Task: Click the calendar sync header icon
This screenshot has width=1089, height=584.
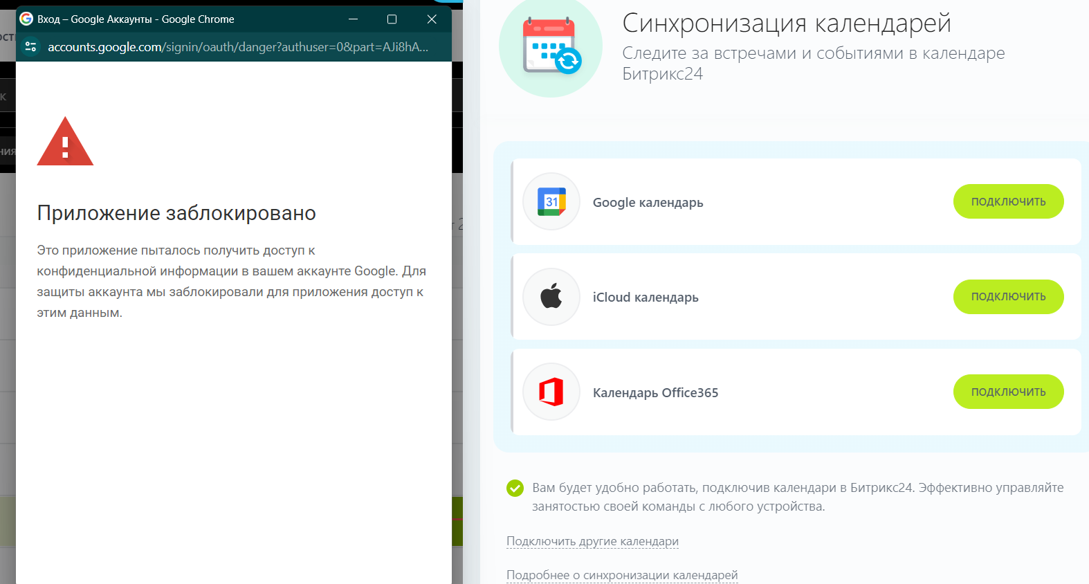Action: click(551, 46)
